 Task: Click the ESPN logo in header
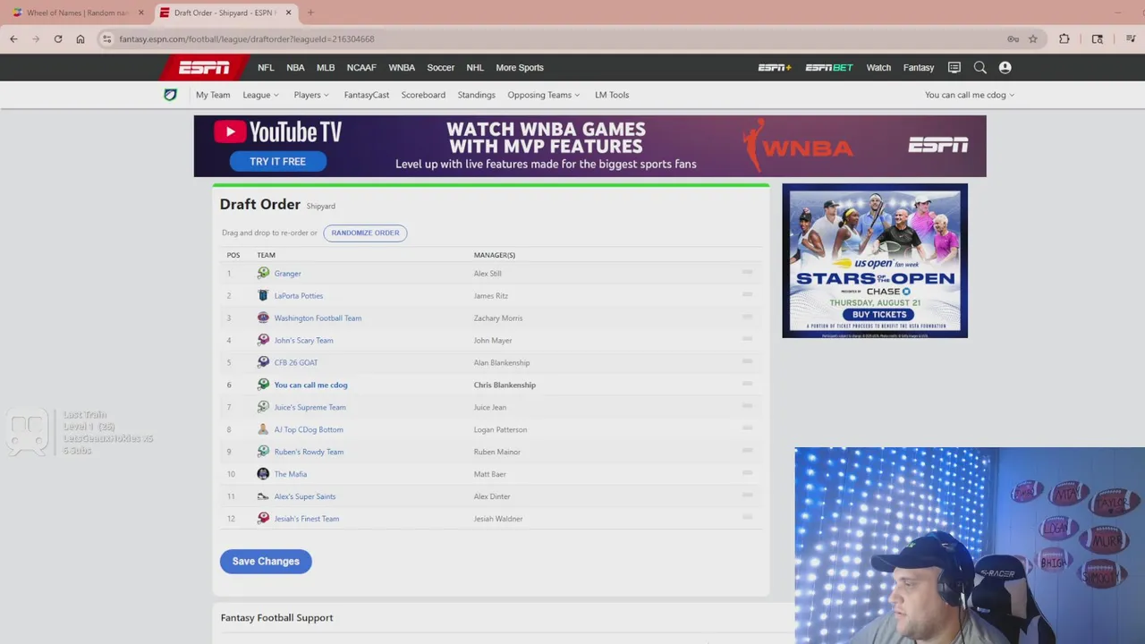pyautogui.click(x=204, y=68)
